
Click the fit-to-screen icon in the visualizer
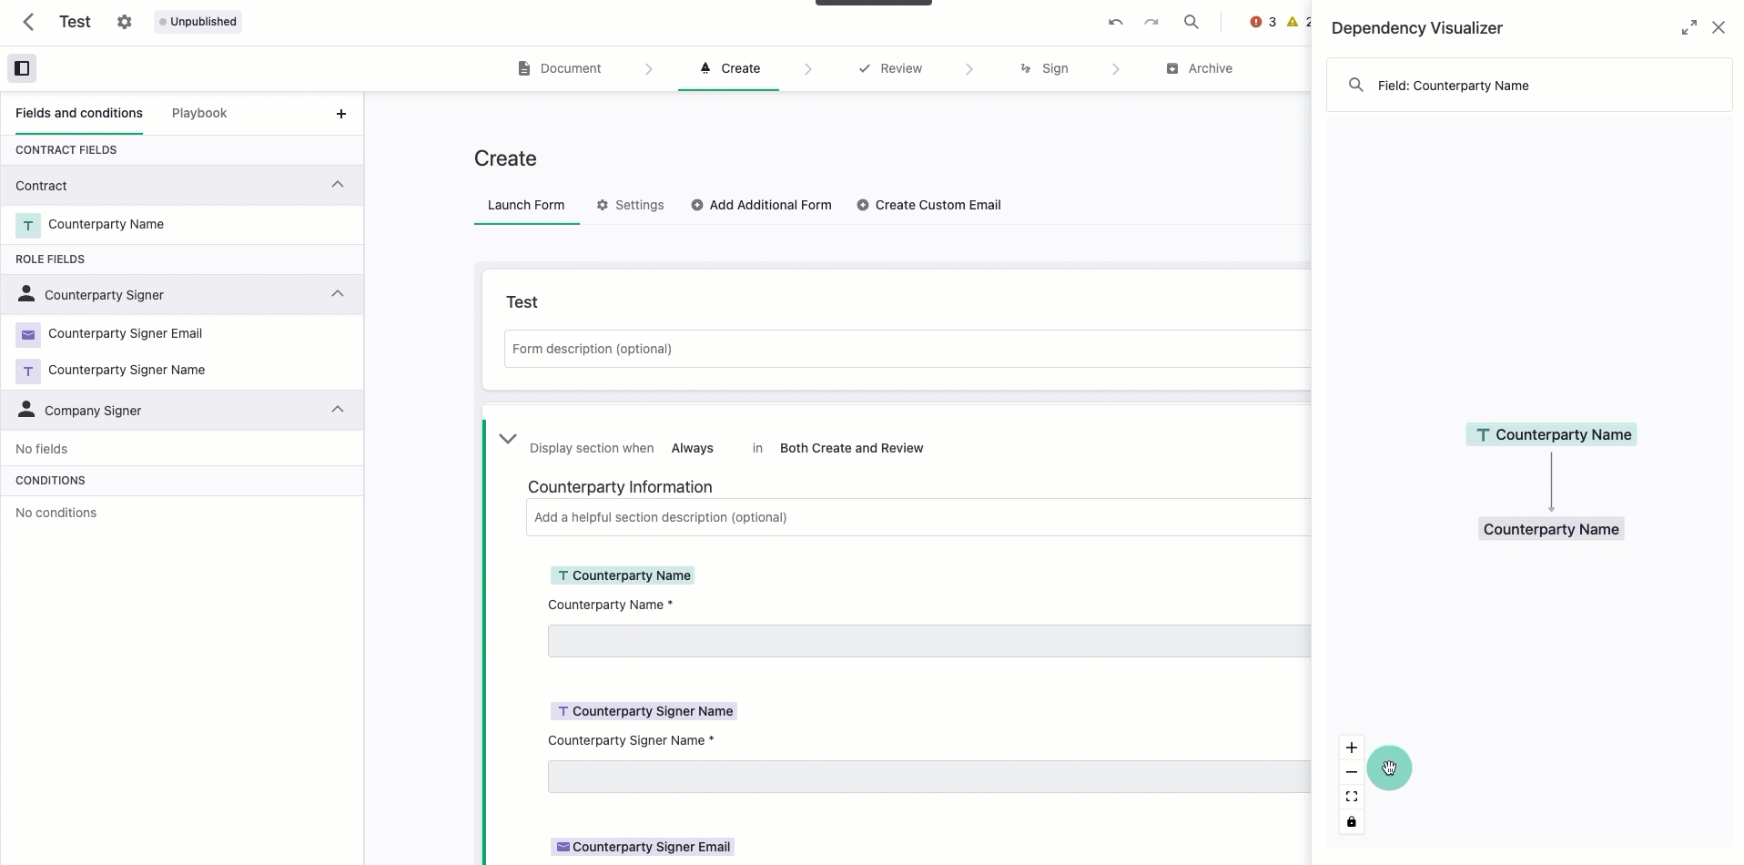click(x=1351, y=796)
